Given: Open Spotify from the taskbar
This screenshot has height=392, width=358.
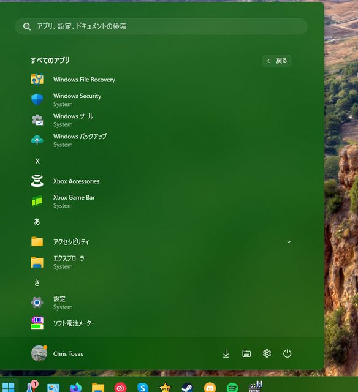Looking at the screenshot, I should click(232, 388).
